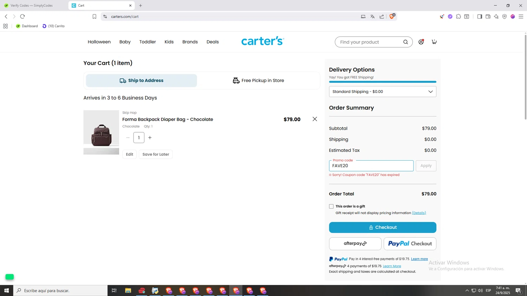This screenshot has width=527, height=296.
Task: Open the account profile icon
Action: [421, 42]
